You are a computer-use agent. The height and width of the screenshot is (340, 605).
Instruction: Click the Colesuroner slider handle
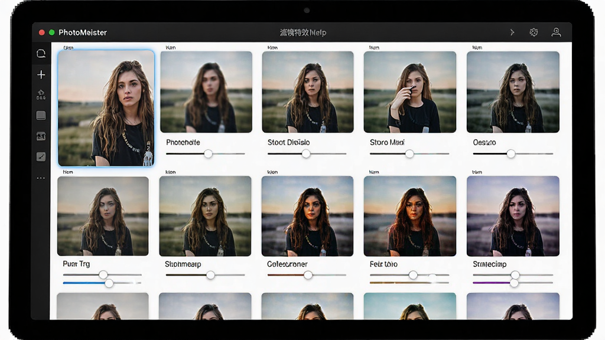pos(308,275)
